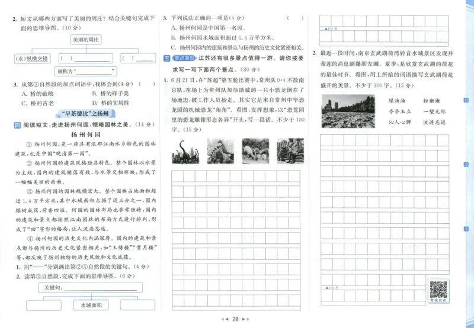Screen dimensions: 474x328
Task: Click the long-necked dinosaur photo
Action: click(185, 151)
